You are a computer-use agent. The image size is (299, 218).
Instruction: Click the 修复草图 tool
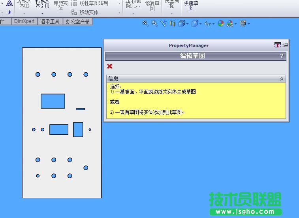(152, 6)
